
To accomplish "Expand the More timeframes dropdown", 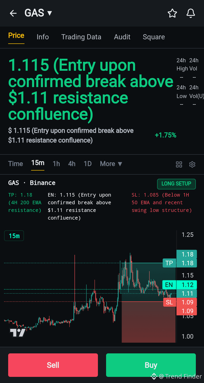I will (x=111, y=164).
